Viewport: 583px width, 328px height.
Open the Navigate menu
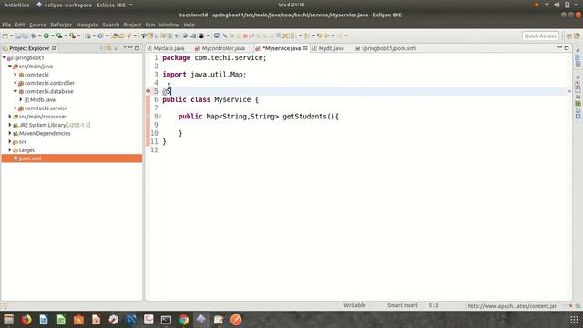[x=87, y=25]
